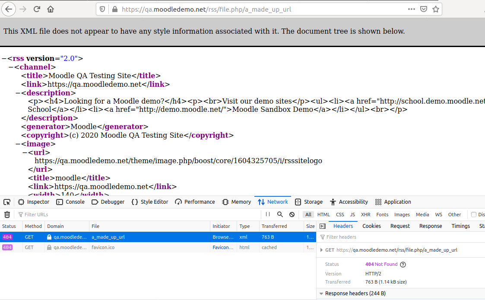Filter requests by HTML
Image resolution: width=485 pixels, height=300 pixels.
(323, 215)
